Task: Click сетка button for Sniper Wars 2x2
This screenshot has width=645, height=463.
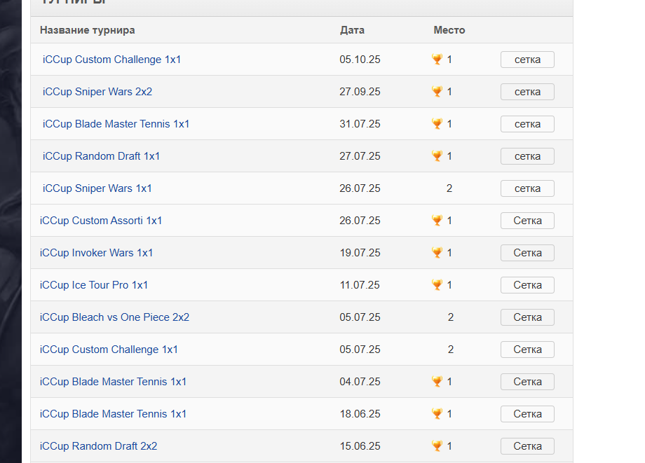Action: (x=527, y=92)
